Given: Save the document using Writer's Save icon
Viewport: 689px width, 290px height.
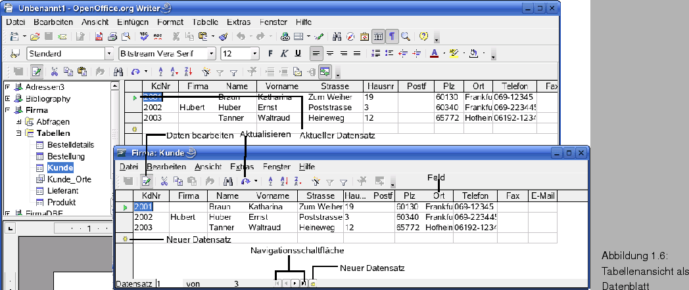Looking at the screenshot, I should pyautogui.click(x=49, y=37).
